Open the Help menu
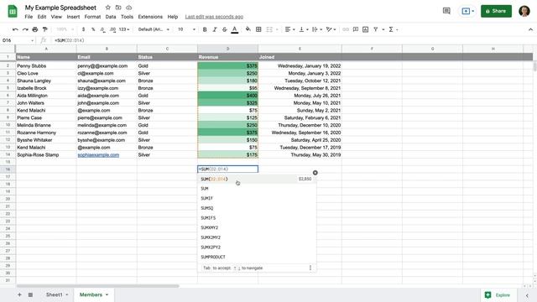This screenshot has width=537, height=302. 173,17
